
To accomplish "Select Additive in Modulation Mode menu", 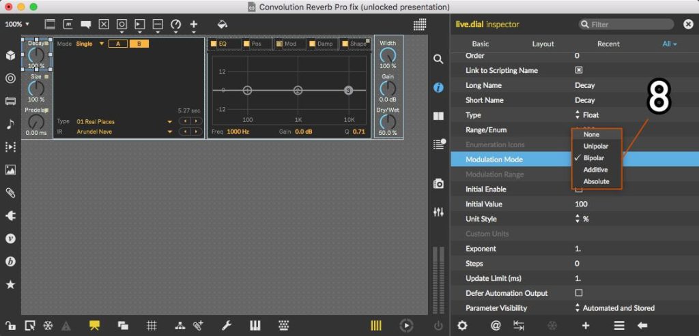I will click(x=597, y=170).
